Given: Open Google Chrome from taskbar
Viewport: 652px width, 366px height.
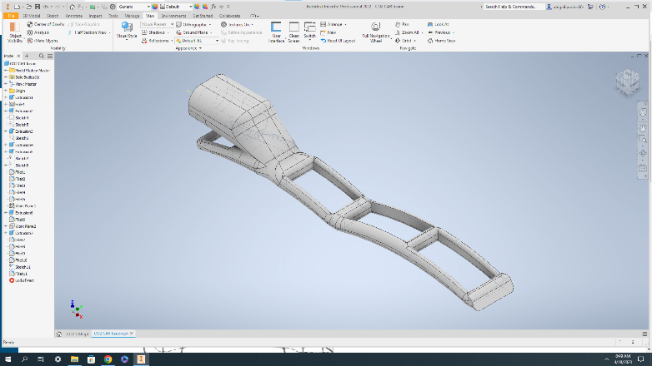Looking at the screenshot, I should pos(108,359).
